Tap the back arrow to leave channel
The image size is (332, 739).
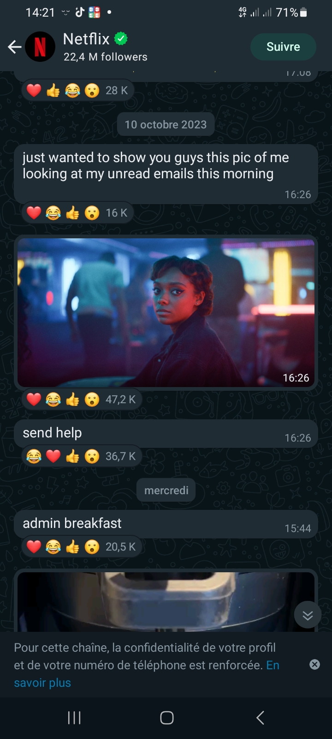coord(15,47)
